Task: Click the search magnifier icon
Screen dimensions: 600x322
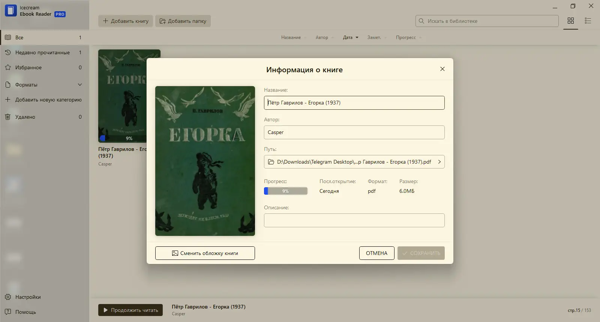Action: (x=421, y=21)
